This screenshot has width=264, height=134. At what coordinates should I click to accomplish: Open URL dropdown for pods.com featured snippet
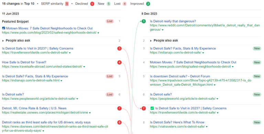(x=98, y=33)
